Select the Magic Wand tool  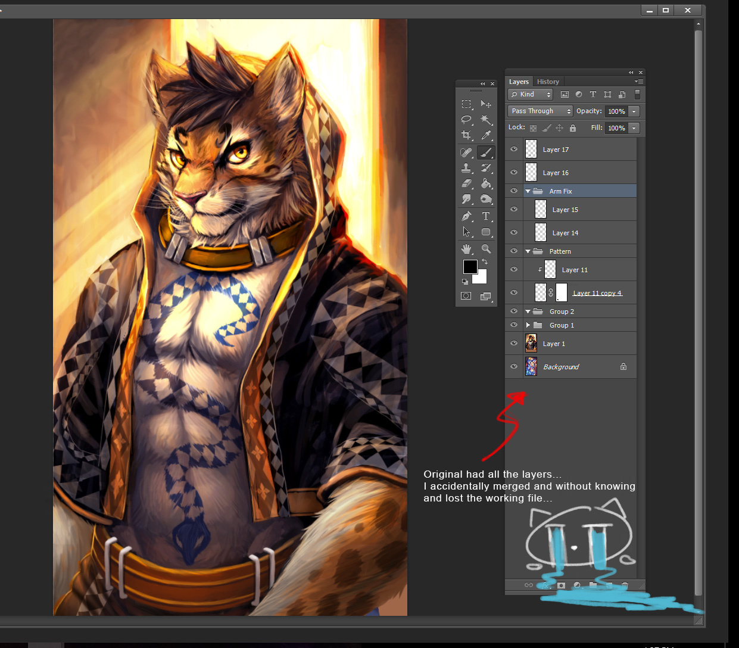[x=486, y=120]
